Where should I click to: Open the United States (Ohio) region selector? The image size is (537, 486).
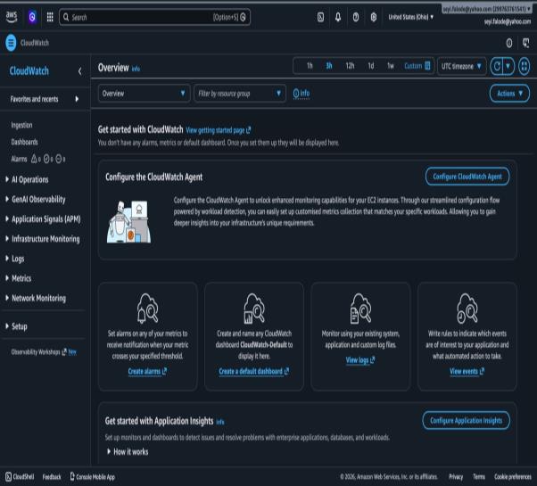point(410,17)
